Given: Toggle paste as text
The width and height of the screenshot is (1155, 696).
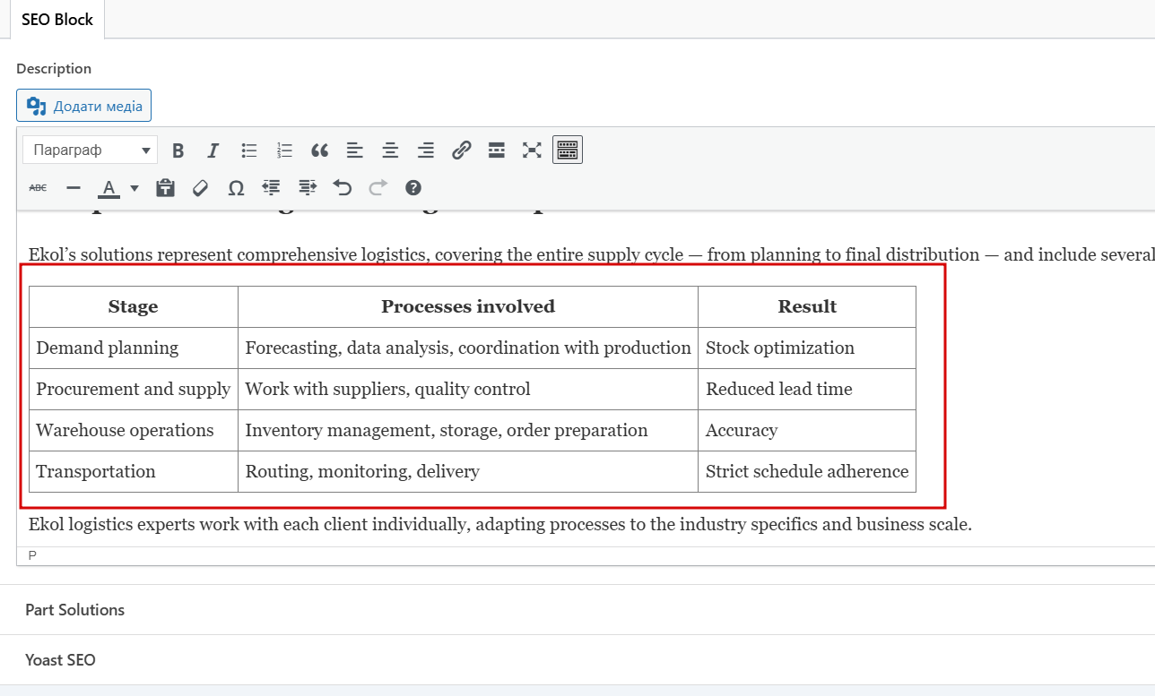Looking at the screenshot, I should pos(165,188).
